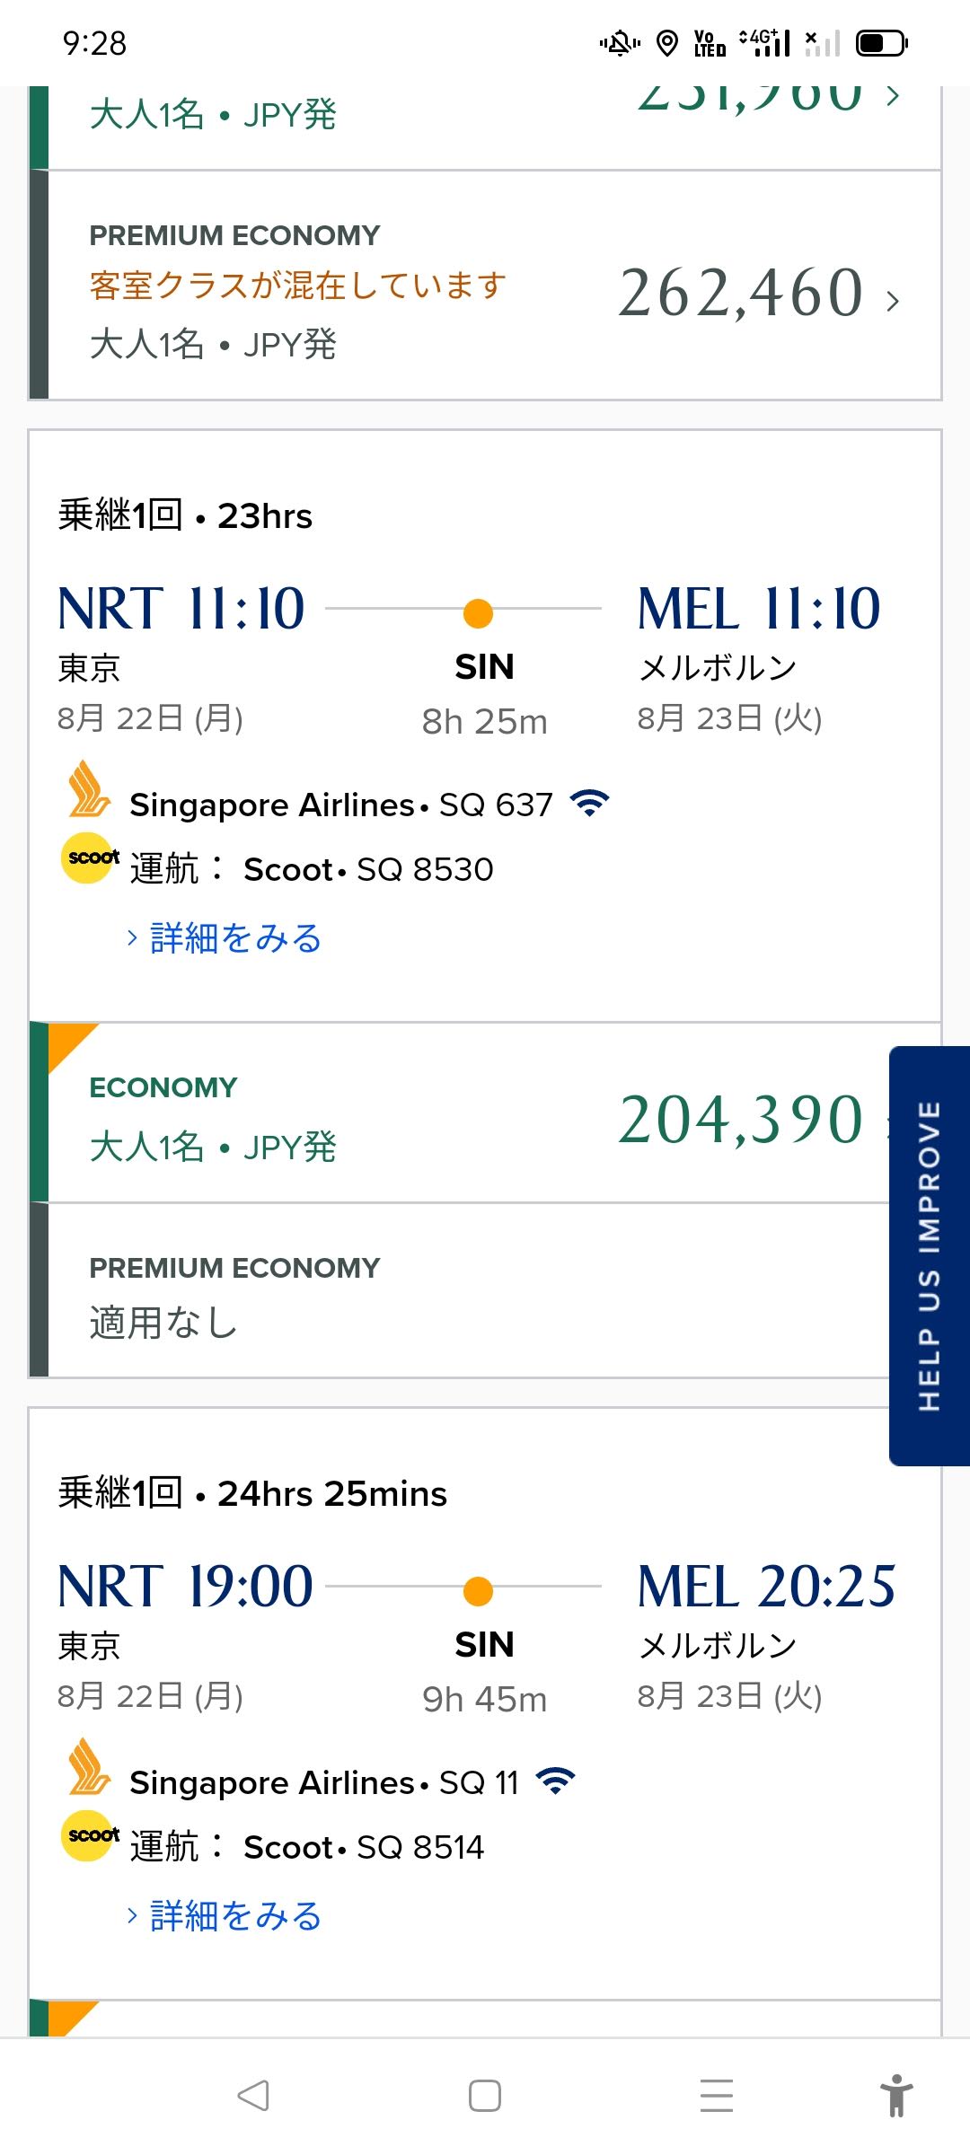Tap the accessibility person icon

coord(895,2096)
